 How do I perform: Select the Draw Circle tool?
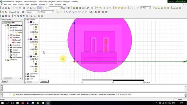tap(119, 8)
